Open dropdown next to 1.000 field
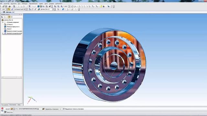The image size is (207, 116). click(x=6, y=9)
